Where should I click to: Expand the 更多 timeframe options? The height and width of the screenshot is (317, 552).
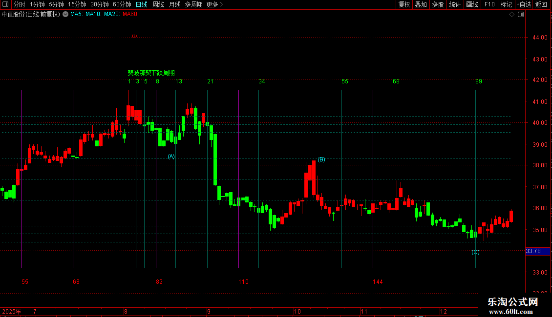(x=214, y=4)
